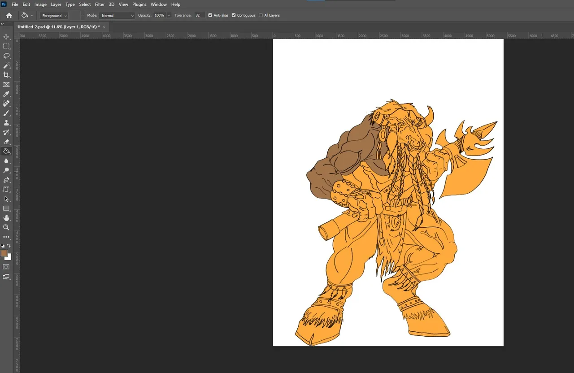
Task: Select the Vertical Type tool
Action: click(6, 189)
